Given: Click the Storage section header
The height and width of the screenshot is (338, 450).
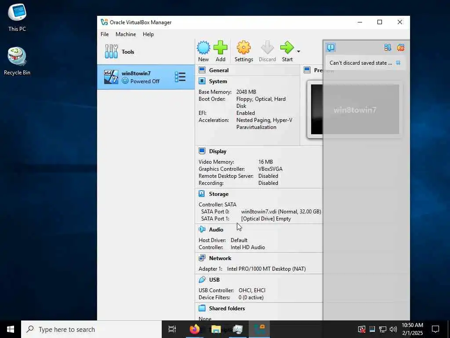Looking at the screenshot, I should [219, 194].
